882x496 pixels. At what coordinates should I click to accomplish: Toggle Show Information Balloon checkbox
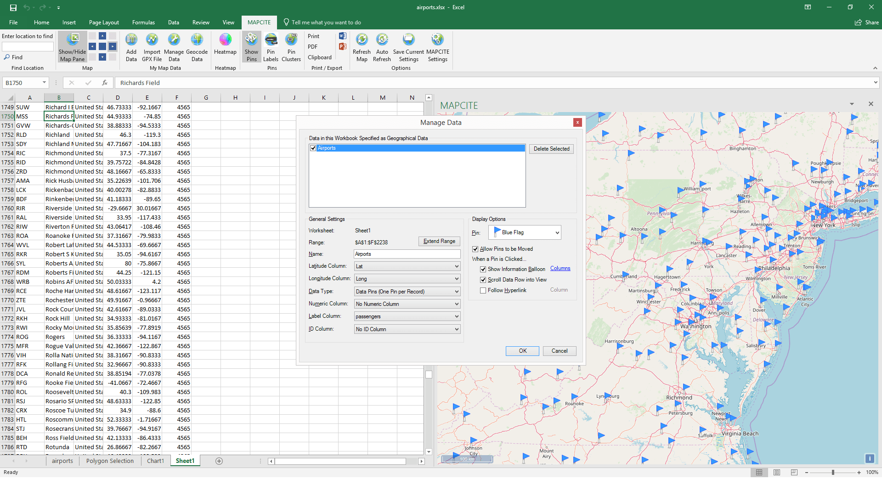[x=483, y=269]
